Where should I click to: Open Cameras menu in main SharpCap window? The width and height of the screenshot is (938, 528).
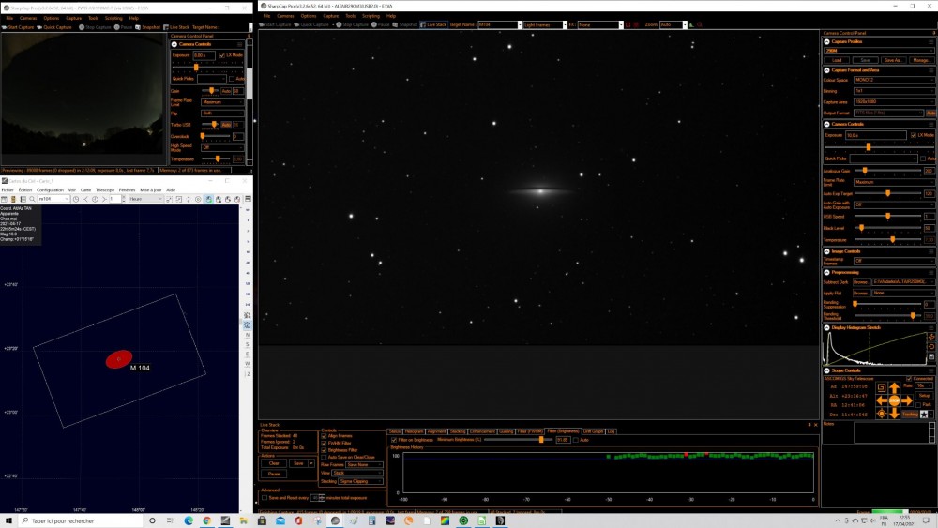tap(285, 16)
